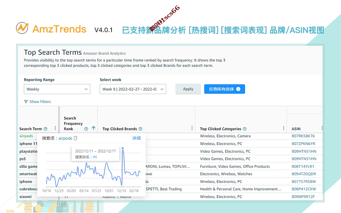
Task: Click 'Furniture, Video Games, Office Products' cell
Action: (x=235, y=166)
